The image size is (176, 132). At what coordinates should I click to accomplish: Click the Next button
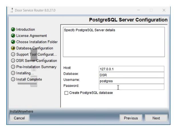(x=156, y=118)
